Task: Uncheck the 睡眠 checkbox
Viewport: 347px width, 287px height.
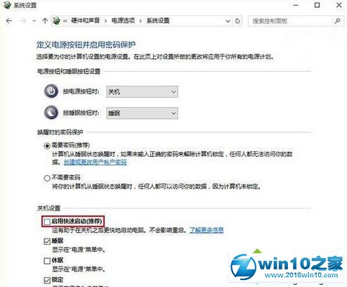Action: point(47,241)
